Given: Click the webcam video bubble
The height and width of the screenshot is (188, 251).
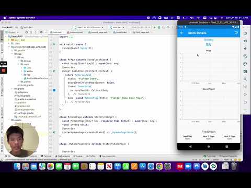Looking at the screenshot, I should [21, 140].
